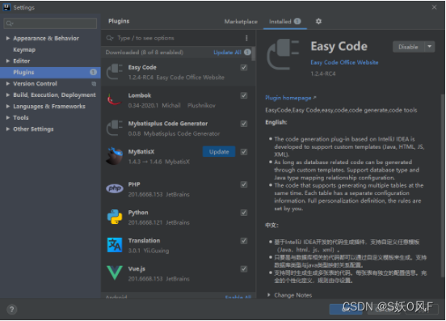Select the Lombok plugin row name
446x321 pixels.
(x=139, y=95)
